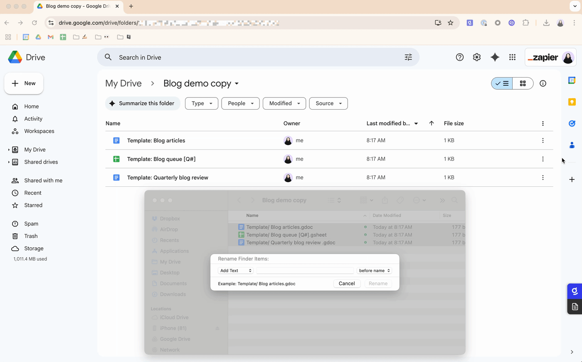The height and width of the screenshot is (362, 582).
Task: Click Summarize this folder
Action: pos(143,103)
